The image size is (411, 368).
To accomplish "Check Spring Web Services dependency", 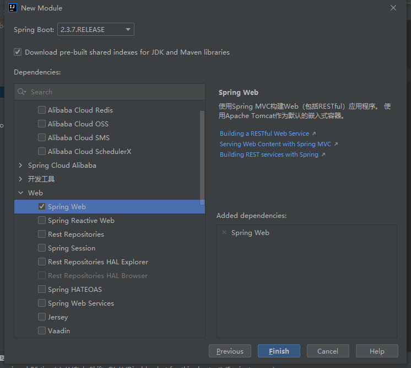I will pos(42,303).
